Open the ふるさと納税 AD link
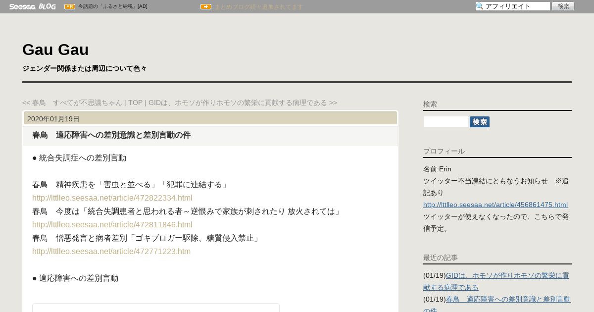594x312 pixels. click(113, 6)
